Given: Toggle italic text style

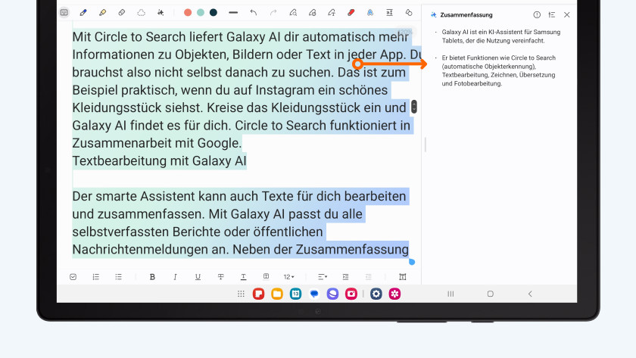Looking at the screenshot, I should coord(175,277).
